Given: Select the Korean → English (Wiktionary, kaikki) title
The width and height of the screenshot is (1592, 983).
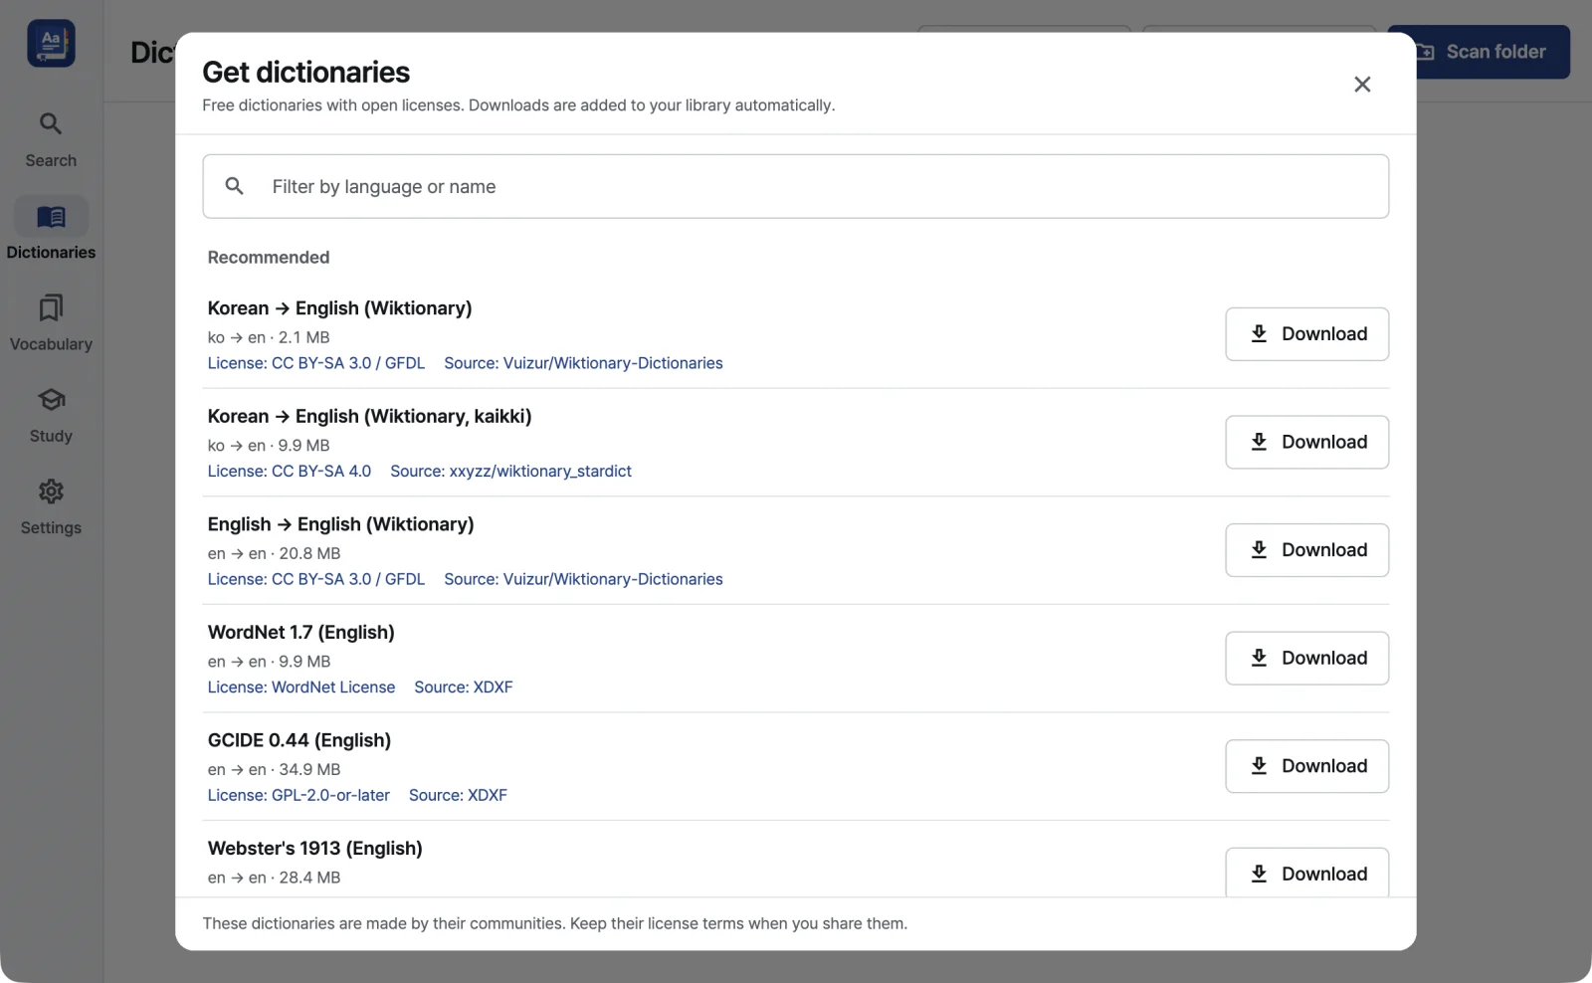Looking at the screenshot, I should [x=369, y=416].
